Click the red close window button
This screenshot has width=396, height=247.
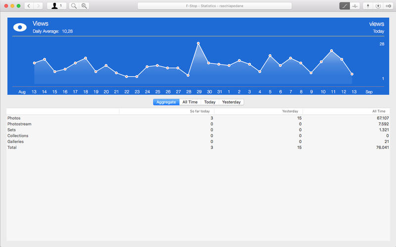click(x=6, y=6)
